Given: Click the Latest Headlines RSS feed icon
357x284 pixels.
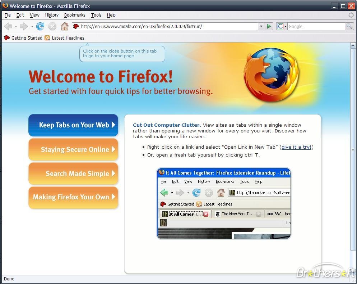Looking at the screenshot, I should [47, 38].
